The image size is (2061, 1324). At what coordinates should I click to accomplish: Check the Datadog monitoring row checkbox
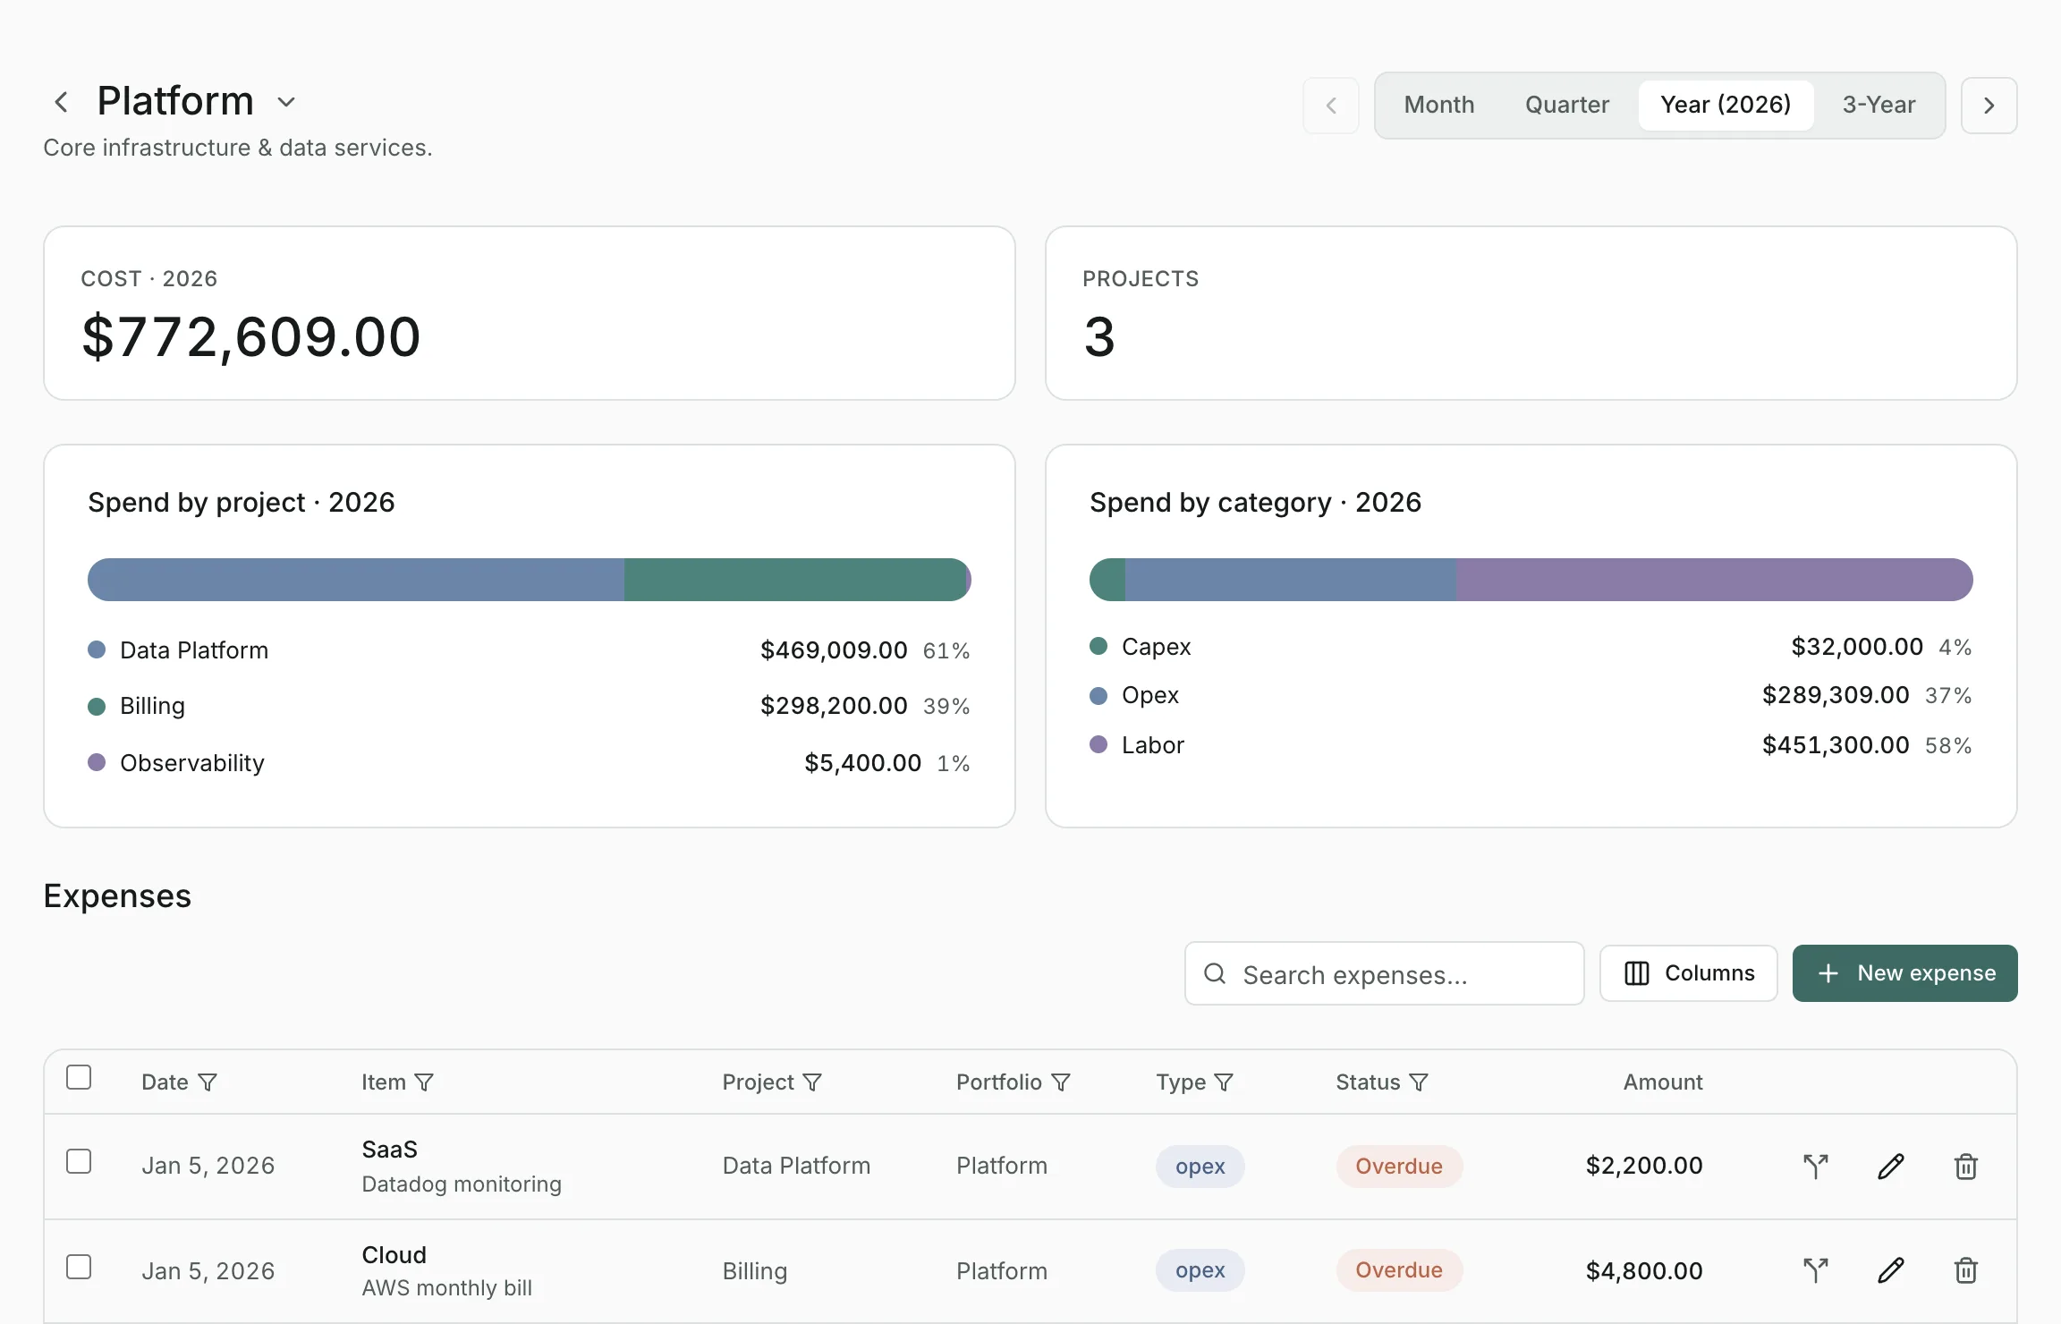click(x=79, y=1161)
